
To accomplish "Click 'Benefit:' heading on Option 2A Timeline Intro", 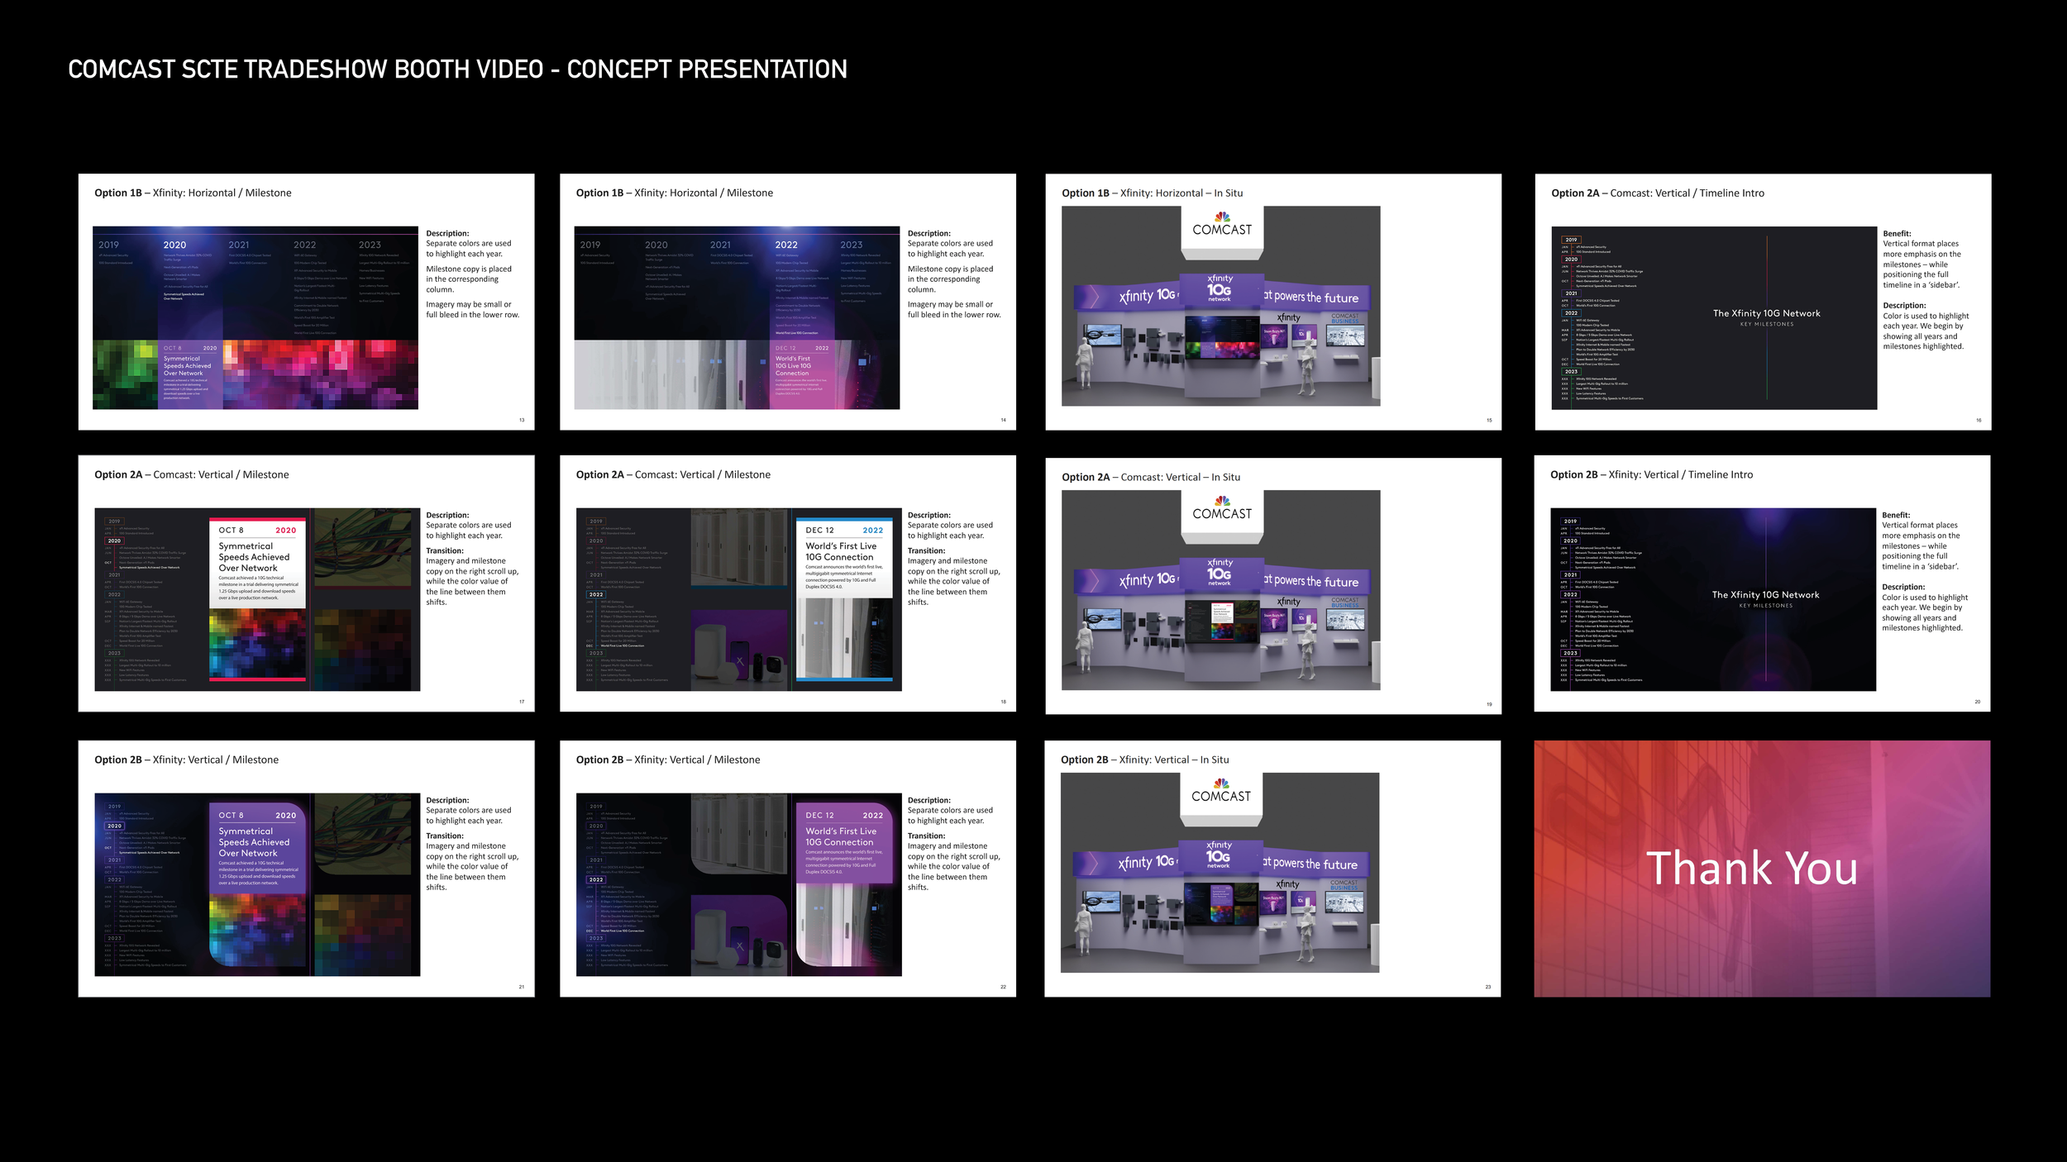I will 1897,234.
